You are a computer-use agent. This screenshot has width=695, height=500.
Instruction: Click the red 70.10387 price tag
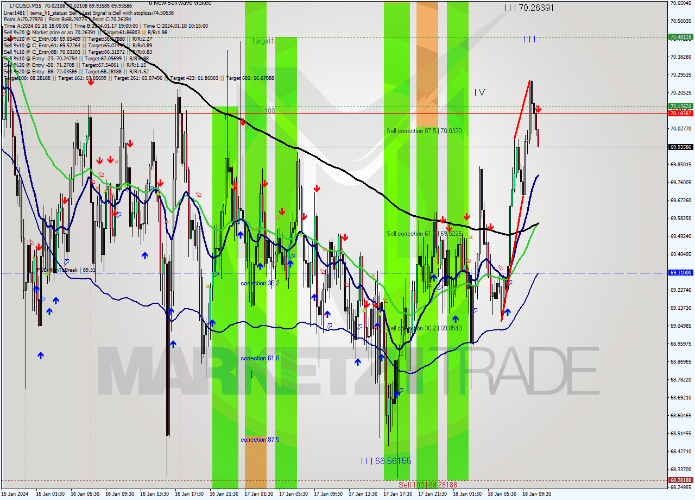(681, 113)
